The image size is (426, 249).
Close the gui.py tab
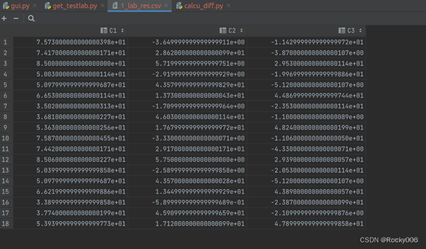coord(34,6)
